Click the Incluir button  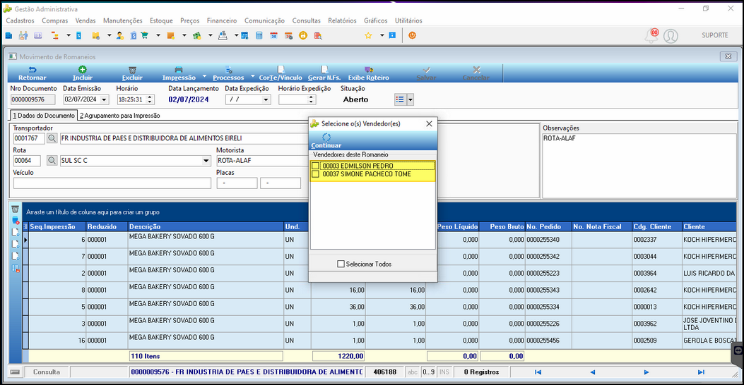(83, 73)
